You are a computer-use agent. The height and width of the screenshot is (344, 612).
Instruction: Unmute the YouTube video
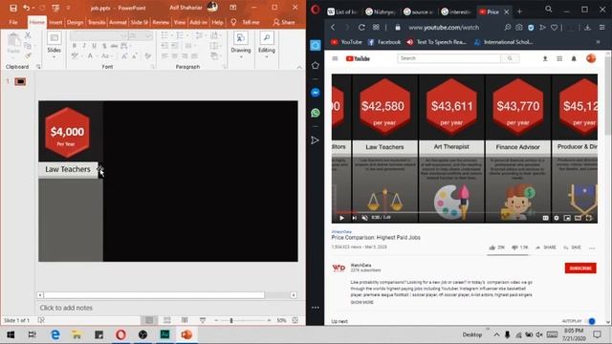364,218
